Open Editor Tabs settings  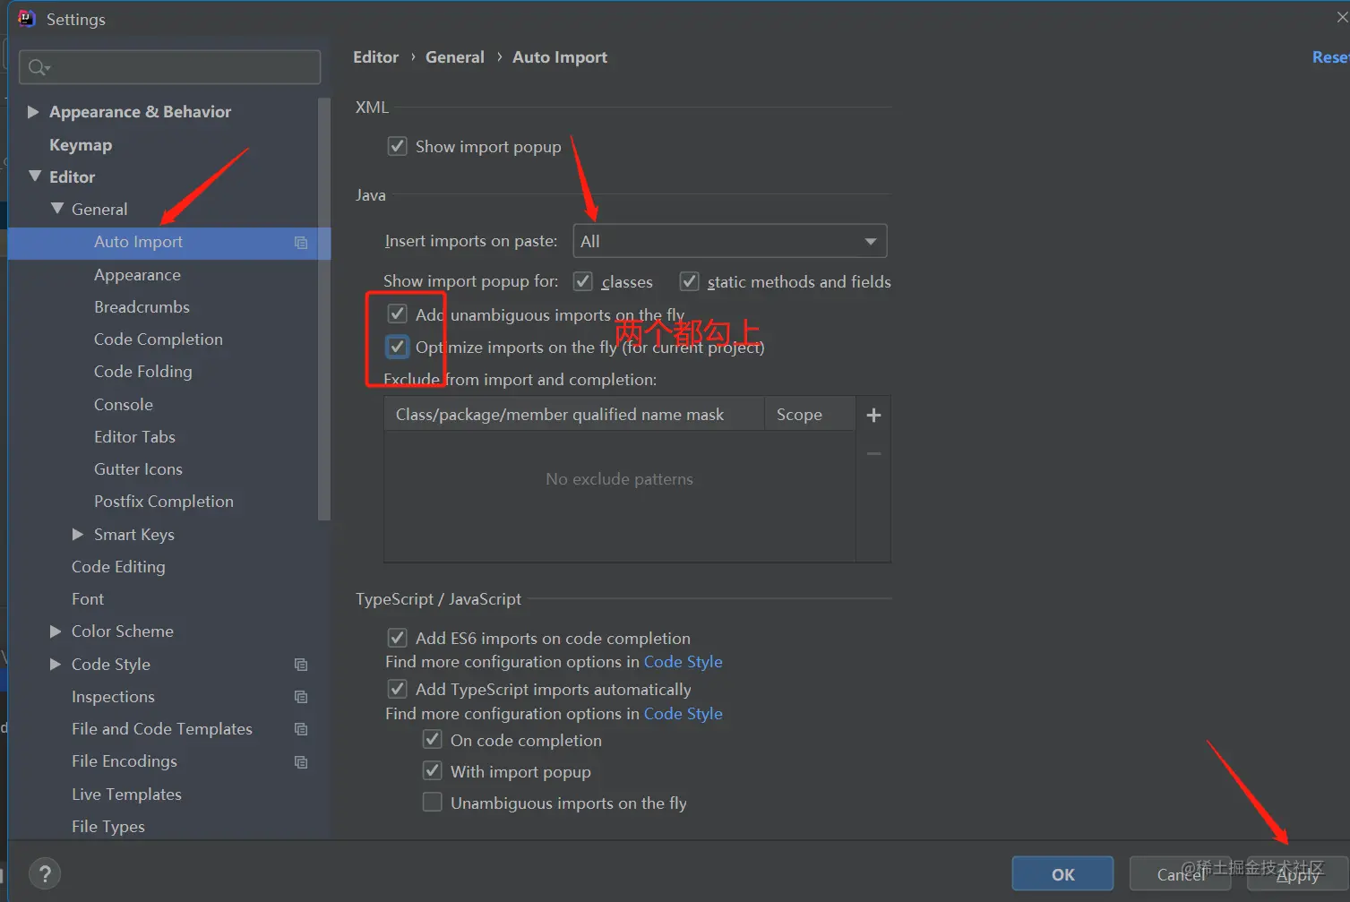(x=134, y=437)
